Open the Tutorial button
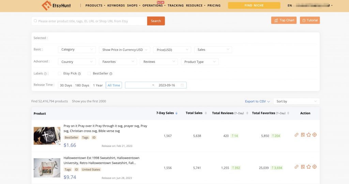The image size is (349, 184). point(309,20)
